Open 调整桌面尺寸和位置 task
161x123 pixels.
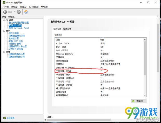pyautogui.click(x=18, y=46)
